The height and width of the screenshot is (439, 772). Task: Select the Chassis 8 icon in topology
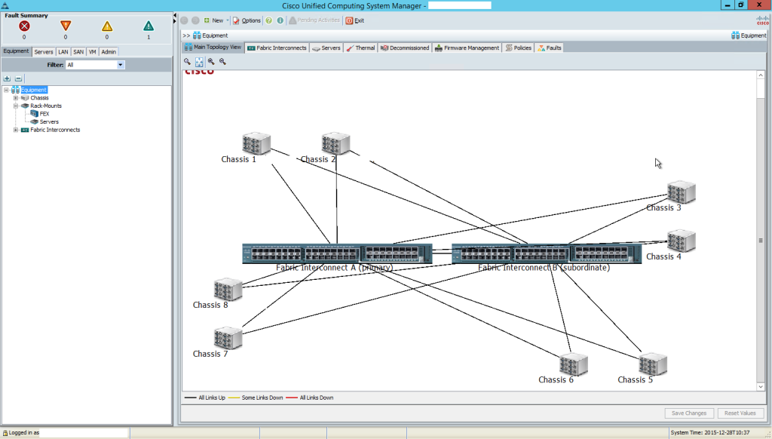click(x=228, y=289)
